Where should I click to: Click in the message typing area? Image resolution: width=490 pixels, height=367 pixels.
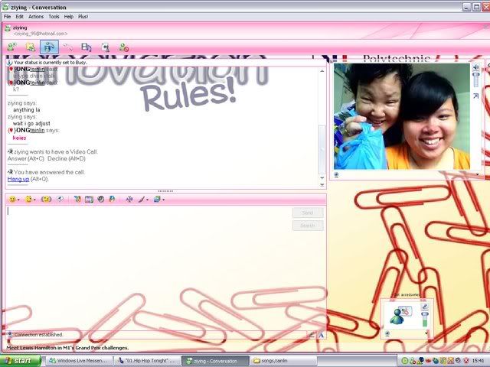point(149,267)
